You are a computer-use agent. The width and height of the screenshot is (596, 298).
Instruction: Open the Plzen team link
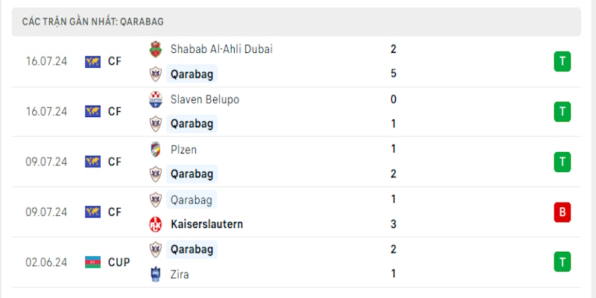coord(183,149)
